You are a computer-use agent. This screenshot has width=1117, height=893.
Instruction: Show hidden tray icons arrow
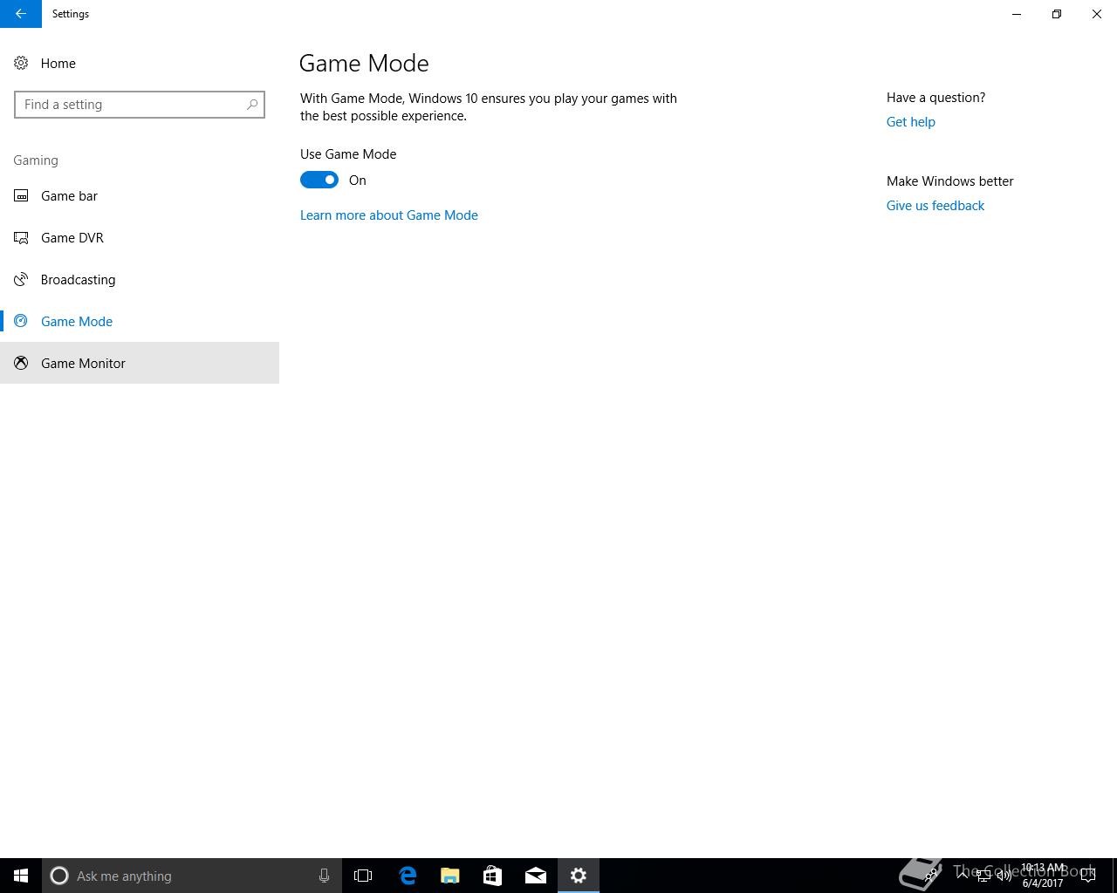click(963, 876)
